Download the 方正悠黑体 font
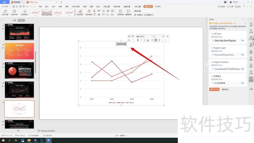The height and width of the screenshot is (143, 254). (x=242, y=83)
